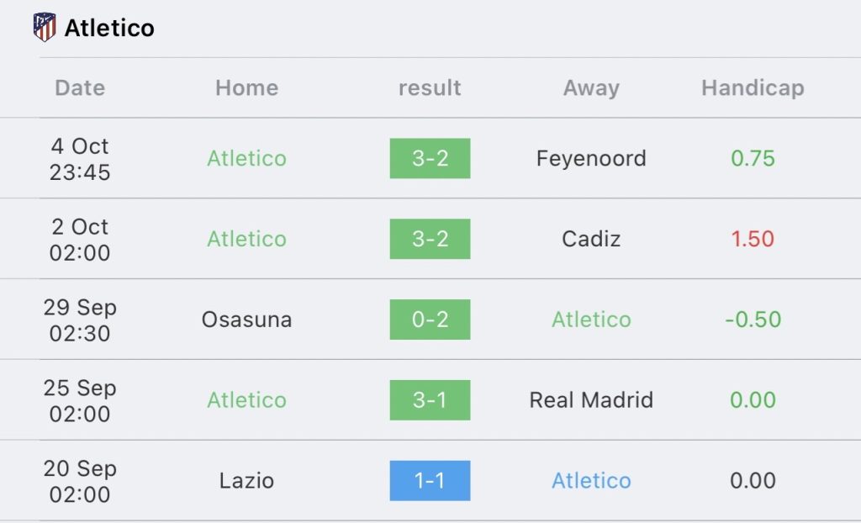Open the 3-2 score against Feyenoord
This screenshot has width=861, height=523.
pyautogui.click(x=430, y=158)
